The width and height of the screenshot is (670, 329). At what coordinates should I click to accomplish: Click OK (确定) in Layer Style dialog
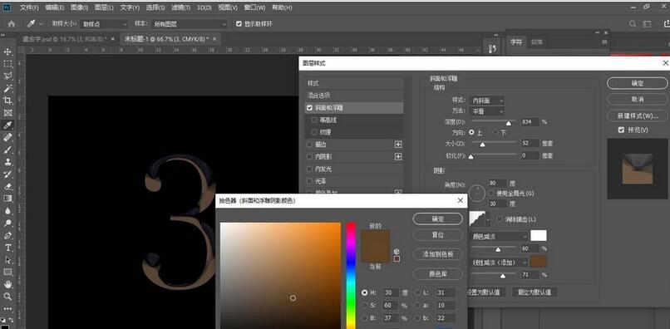pos(637,83)
